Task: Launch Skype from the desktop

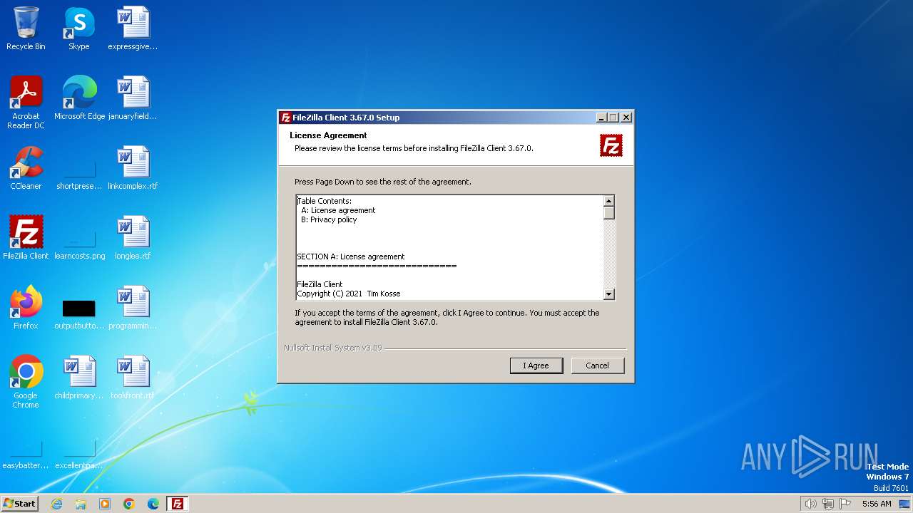Action: (x=78, y=28)
